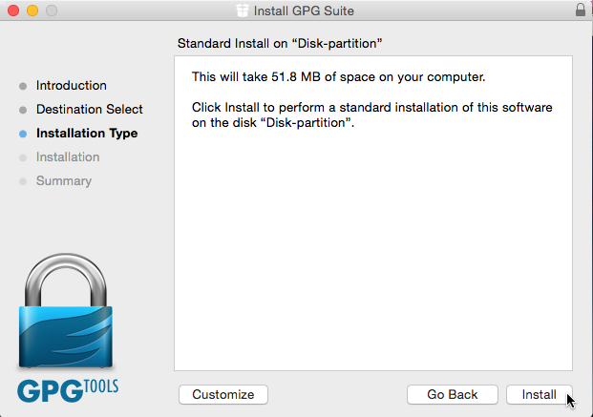The width and height of the screenshot is (593, 417).
Task: Go back to the previous installer step
Action: [x=453, y=395]
